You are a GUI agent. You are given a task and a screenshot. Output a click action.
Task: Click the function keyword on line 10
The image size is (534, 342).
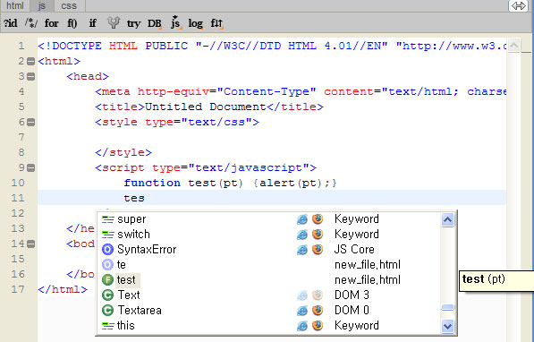click(152, 184)
